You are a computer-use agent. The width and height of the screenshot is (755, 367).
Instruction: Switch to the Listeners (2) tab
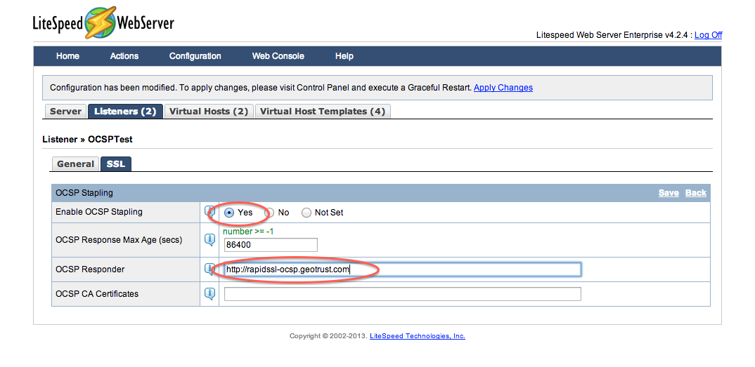click(125, 112)
